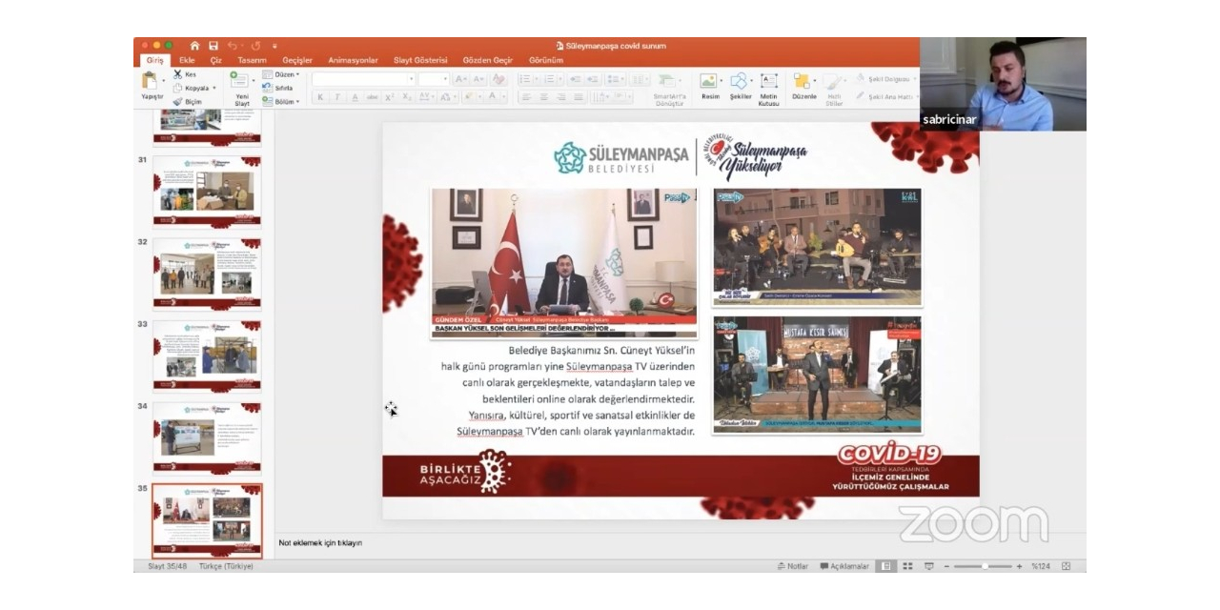Toggle bold with the K formatting button
This screenshot has width=1220, height=610.
pos(319,95)
